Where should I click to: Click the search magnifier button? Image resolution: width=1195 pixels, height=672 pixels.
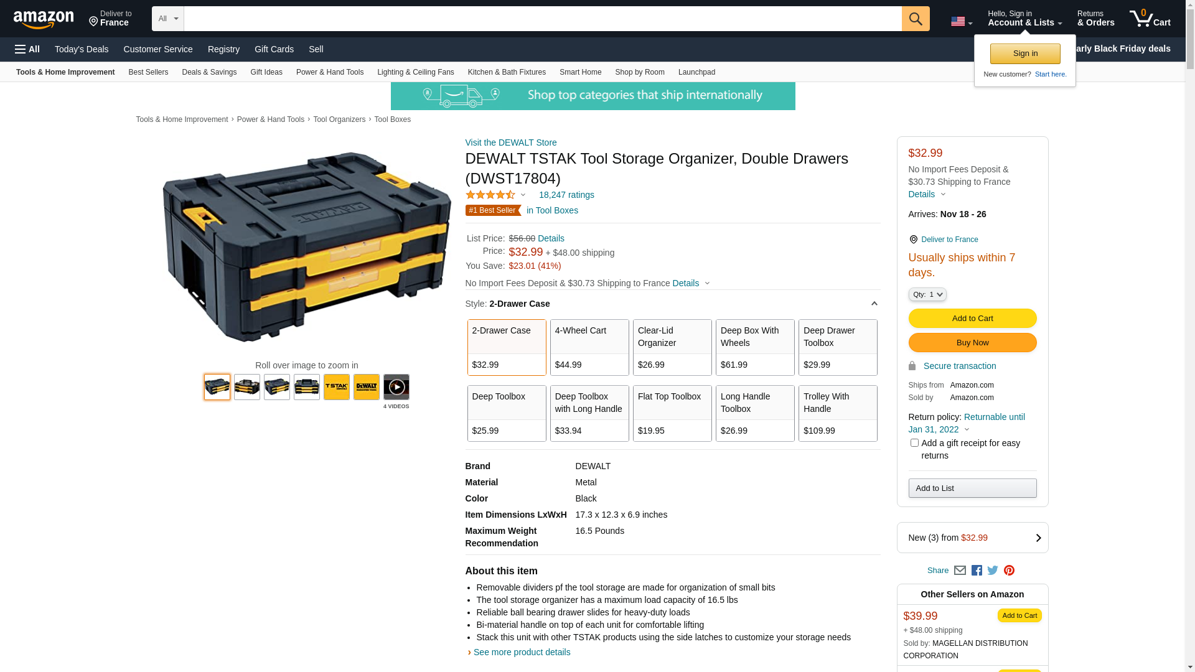915,19
